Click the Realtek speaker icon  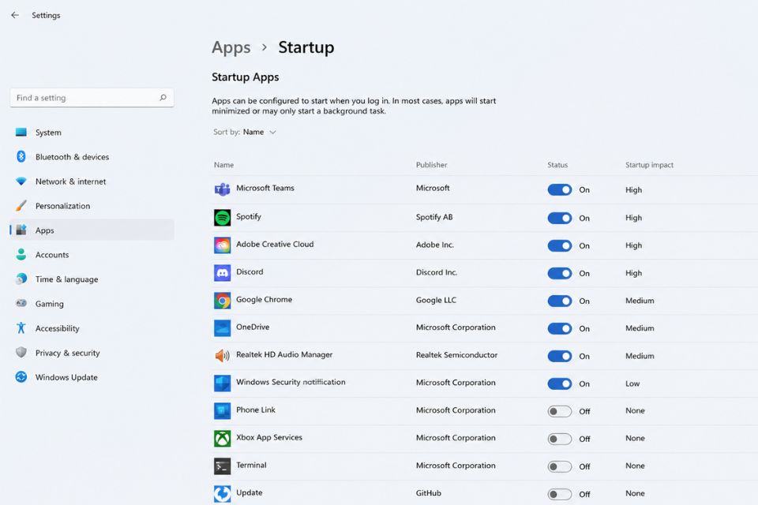click(223, 356)
